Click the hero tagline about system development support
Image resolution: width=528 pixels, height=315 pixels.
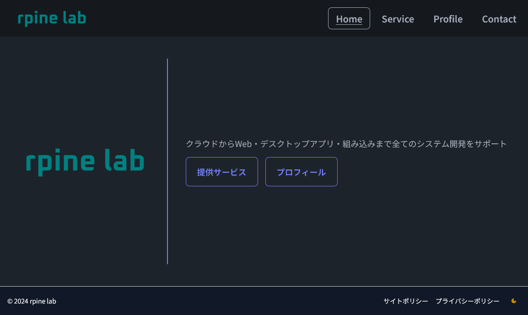[346, 143]
